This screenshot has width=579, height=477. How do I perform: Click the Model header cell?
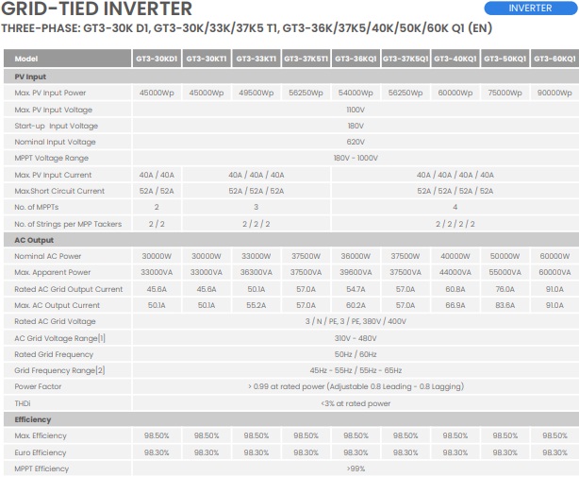pos(26,59)
